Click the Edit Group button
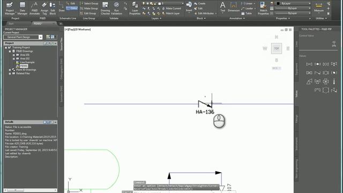 pyautogui.click(x=88, y=13)
